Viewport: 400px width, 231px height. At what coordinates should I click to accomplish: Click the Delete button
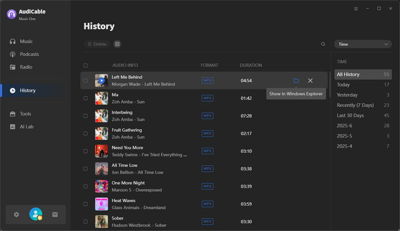pos(97,44)
